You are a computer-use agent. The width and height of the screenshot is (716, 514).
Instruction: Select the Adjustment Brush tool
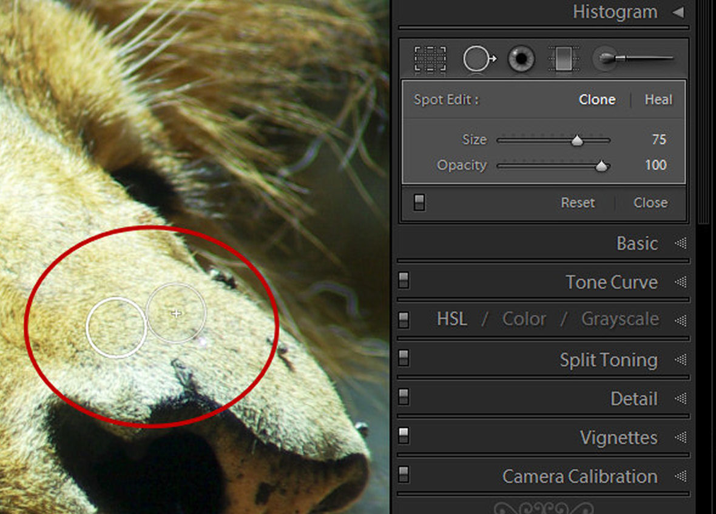(633, 58)
